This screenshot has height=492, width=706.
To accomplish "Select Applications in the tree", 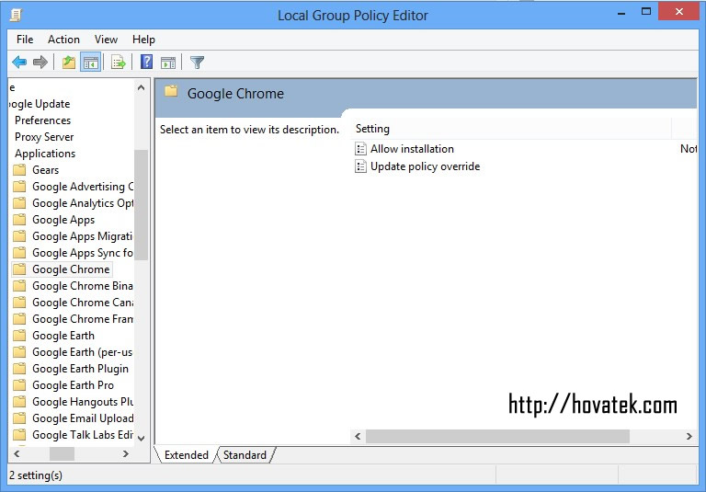I will [x=45, y=154].
